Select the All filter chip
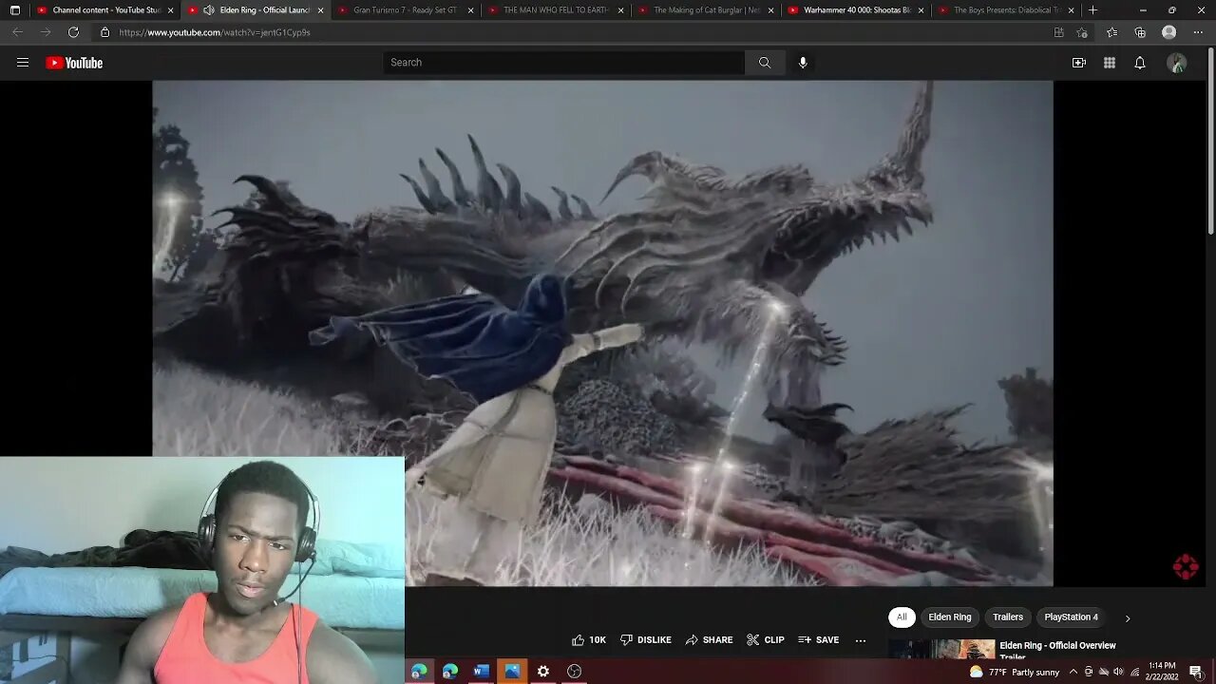The height and width of the screenshot is (684, 1216). click(x=902, y=617)
